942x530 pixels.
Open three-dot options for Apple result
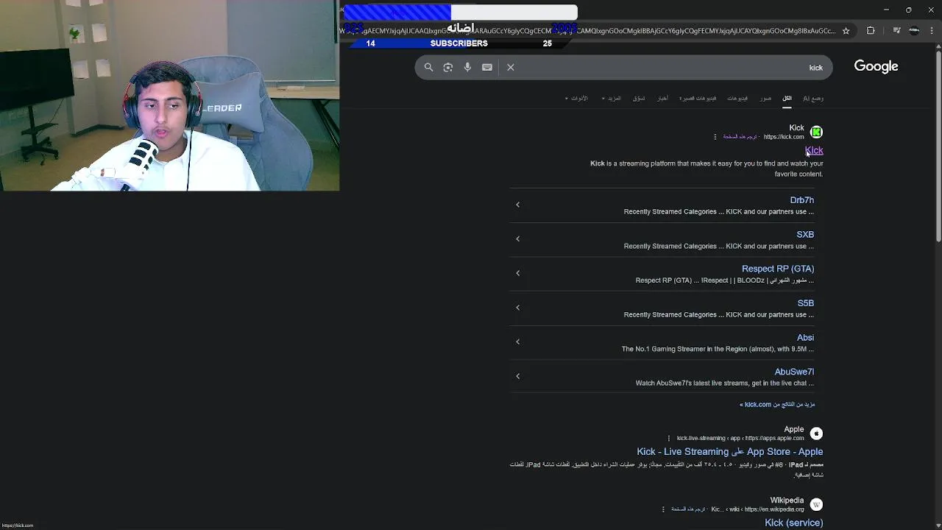point(668,438)
